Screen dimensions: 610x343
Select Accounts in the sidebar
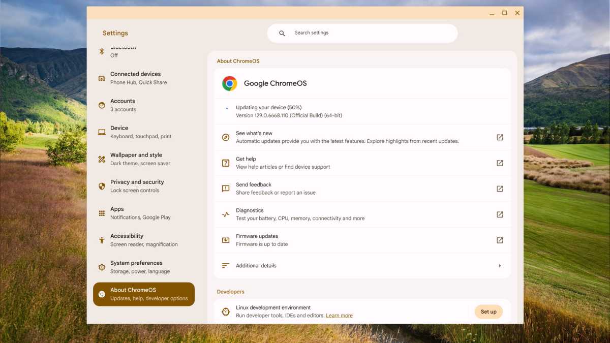tap(144, 104)
